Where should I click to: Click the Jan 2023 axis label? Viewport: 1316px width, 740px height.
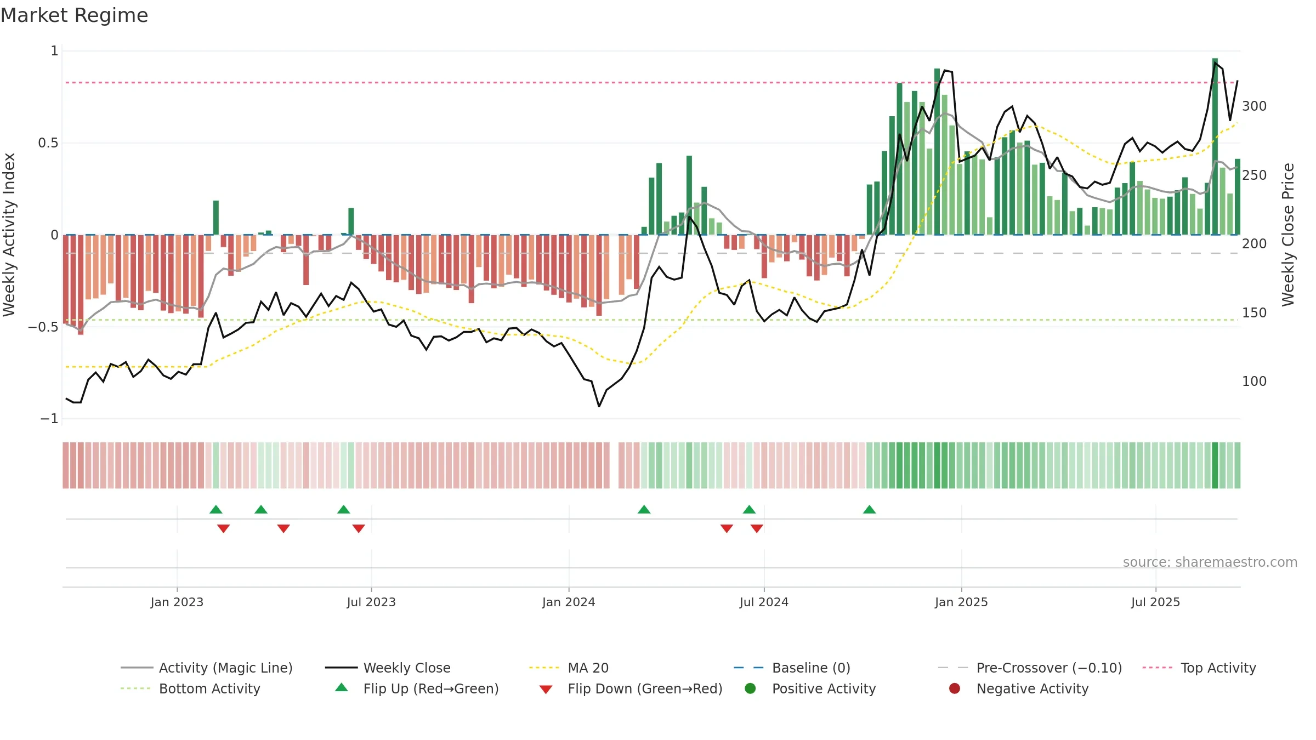pos(177,602)
